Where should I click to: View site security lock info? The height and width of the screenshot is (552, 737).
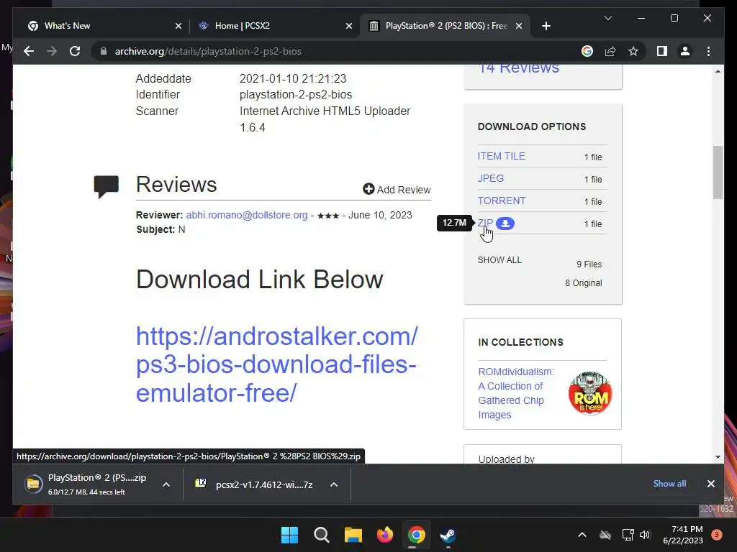104,51
